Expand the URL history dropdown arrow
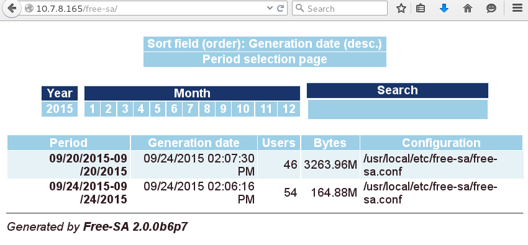The image size is (528, 245). tap(270, 9)
